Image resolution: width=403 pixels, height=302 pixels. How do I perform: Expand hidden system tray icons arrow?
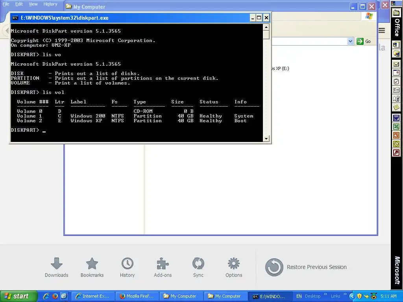352,296
